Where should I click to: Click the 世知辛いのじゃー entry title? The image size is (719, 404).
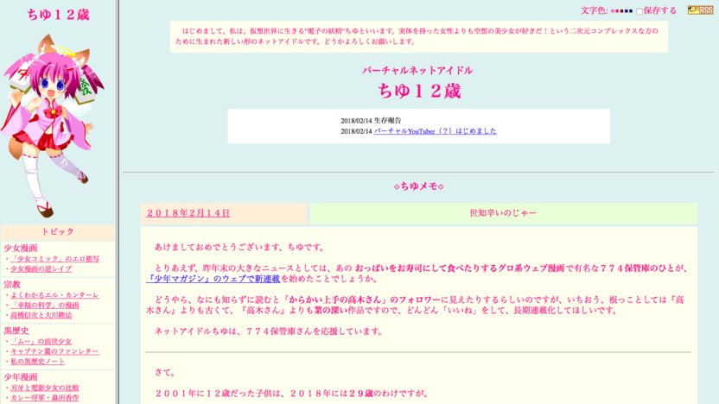coord(503,213)
